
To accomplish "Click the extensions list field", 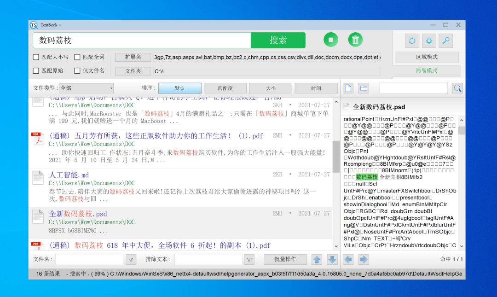I will click(x=267, y=57).
